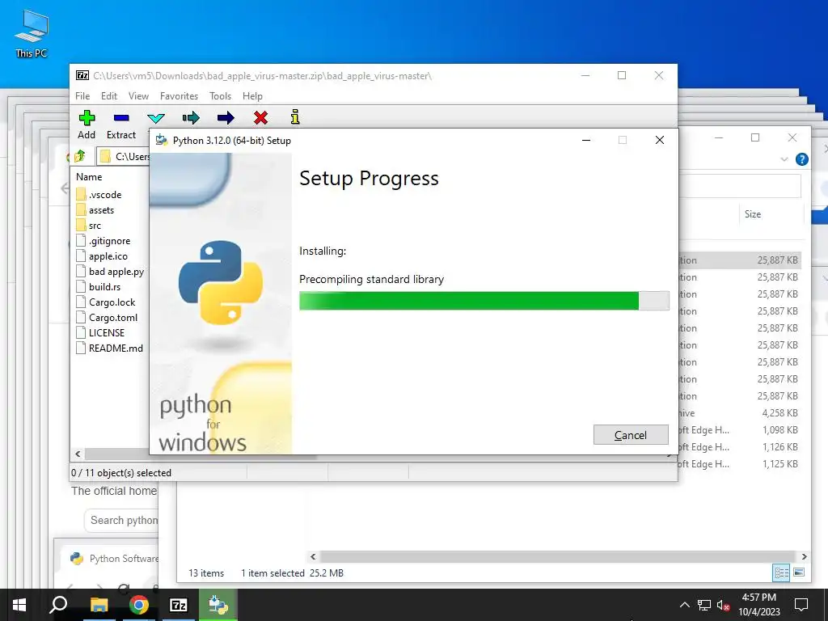Click the blue Help icon in Explorer window
828x621 pixels.
(801, 159)
